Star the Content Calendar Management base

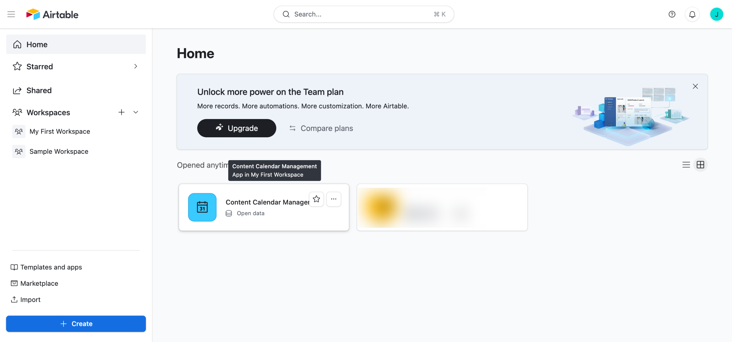tap(316, 199)
